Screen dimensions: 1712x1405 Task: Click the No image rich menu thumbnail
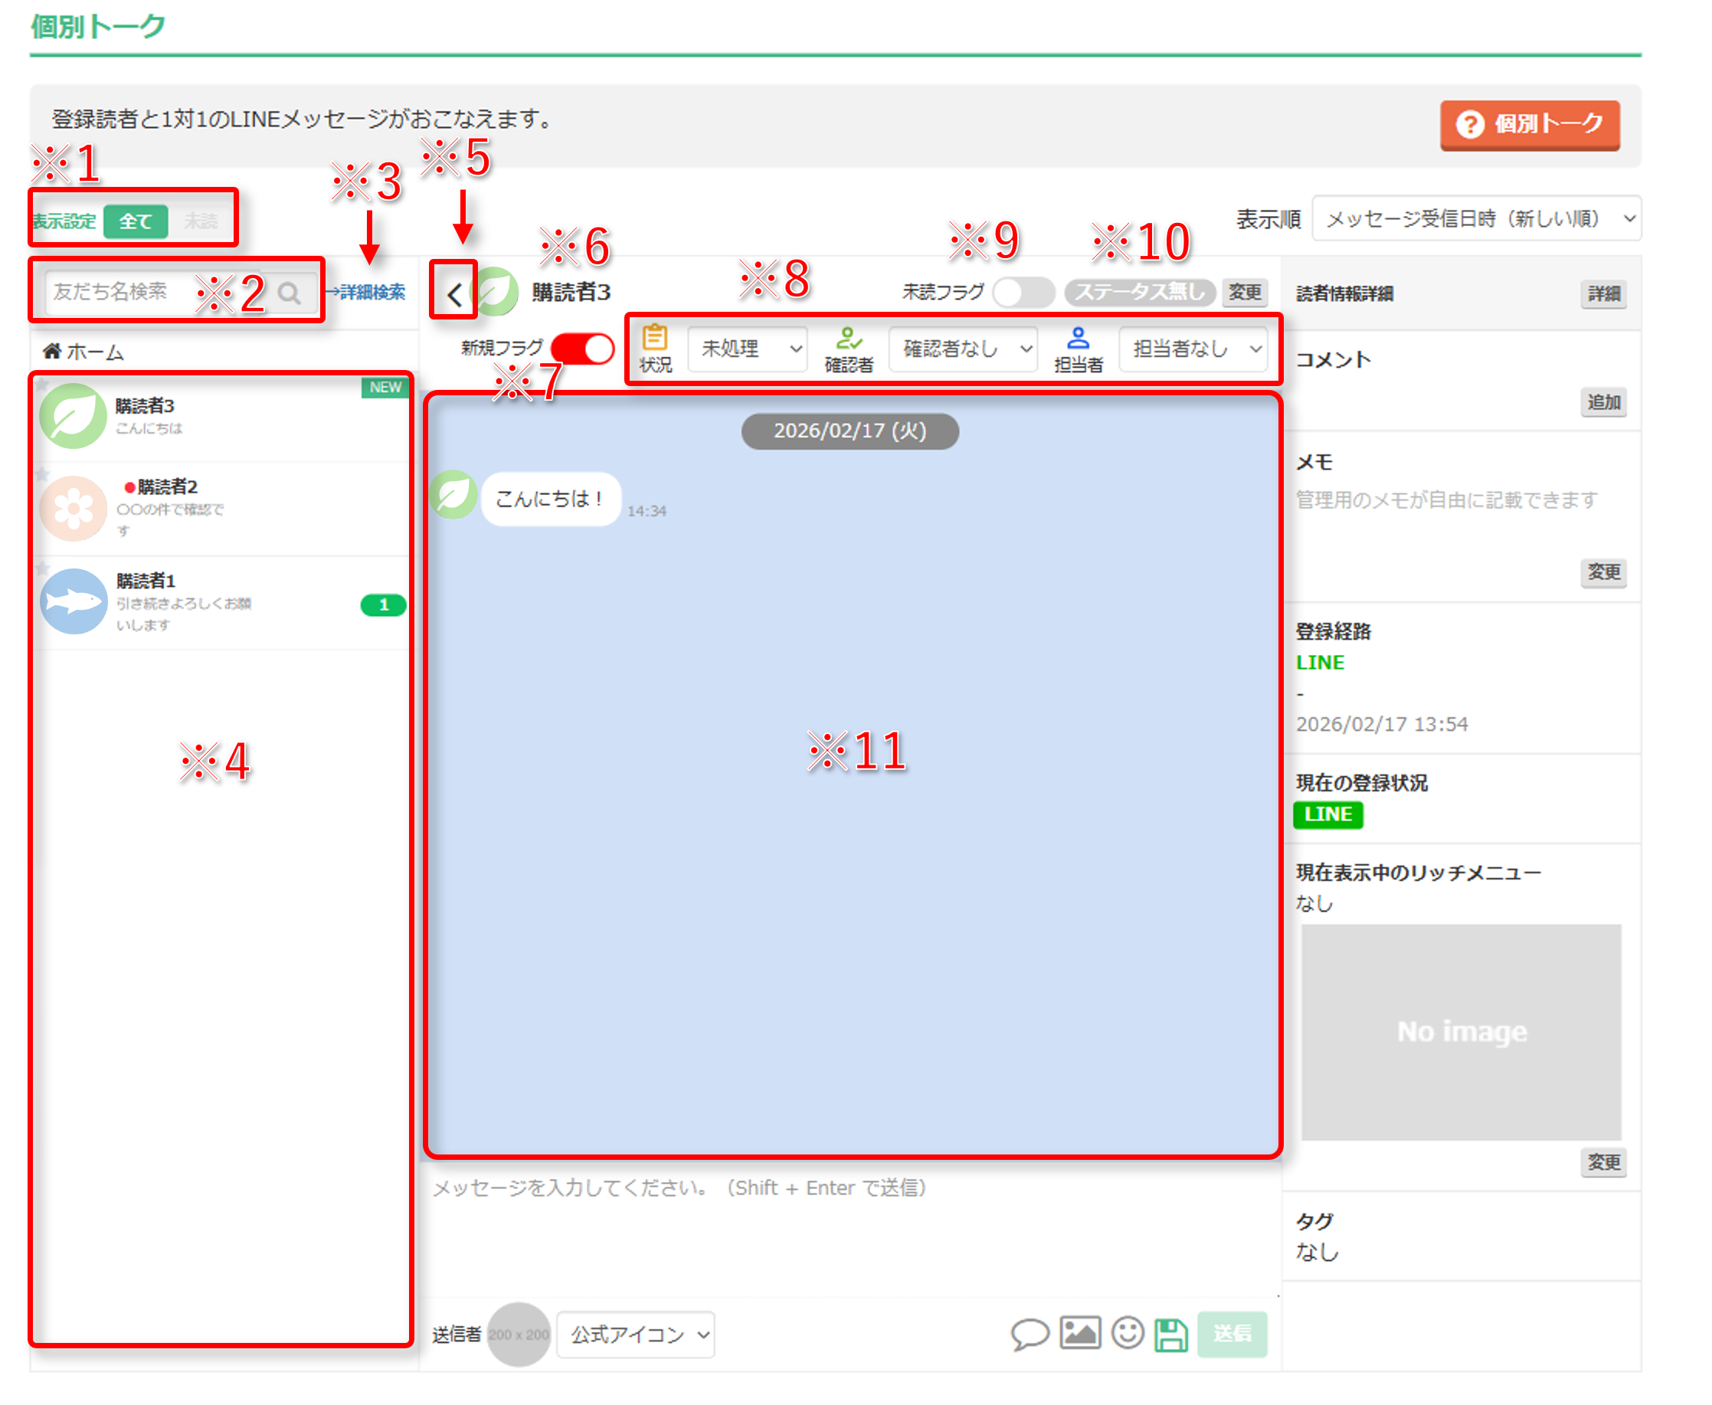pos(1462,1032)
